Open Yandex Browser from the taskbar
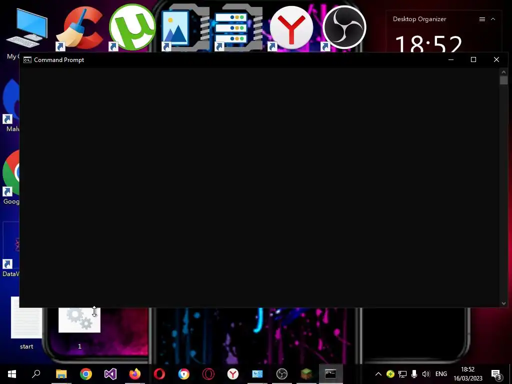Image resolution: width=512 pixels, height=384 pixels. pyautogui.click(x=233, y=374)
